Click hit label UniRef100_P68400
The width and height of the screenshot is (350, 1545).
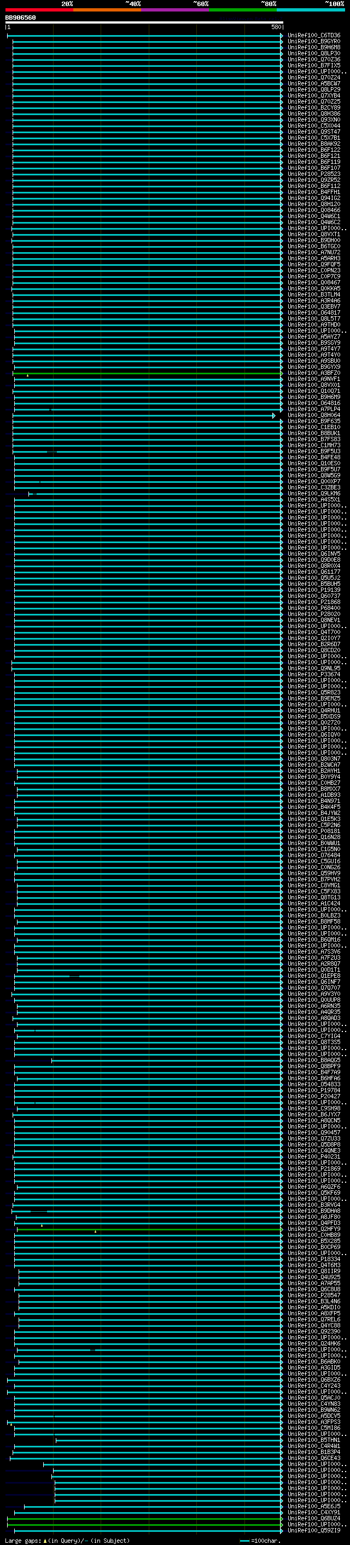(313, 608)
